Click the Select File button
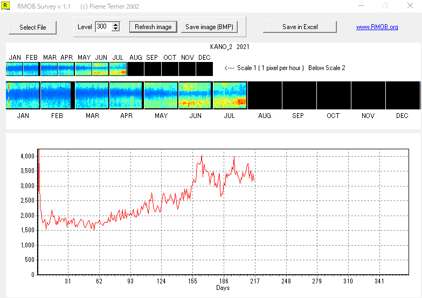422x298 pixels. [32, 27]
